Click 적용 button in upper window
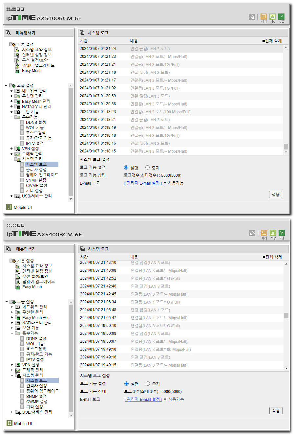 click(x=276, y=195)
